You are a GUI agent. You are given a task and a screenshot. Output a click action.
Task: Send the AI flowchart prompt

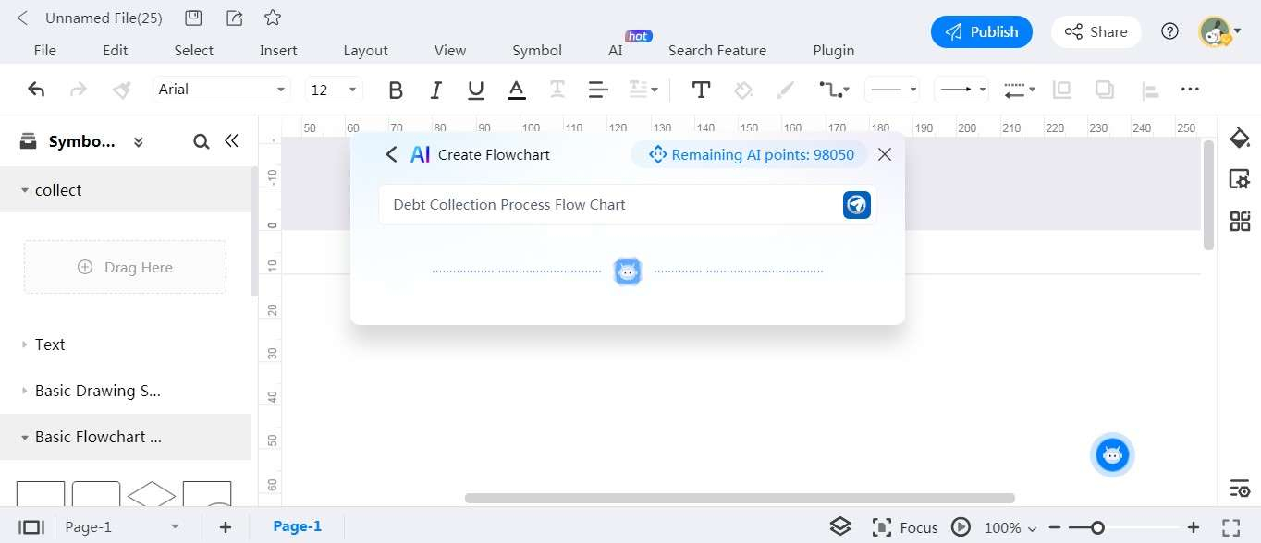(x=857, y=204)
